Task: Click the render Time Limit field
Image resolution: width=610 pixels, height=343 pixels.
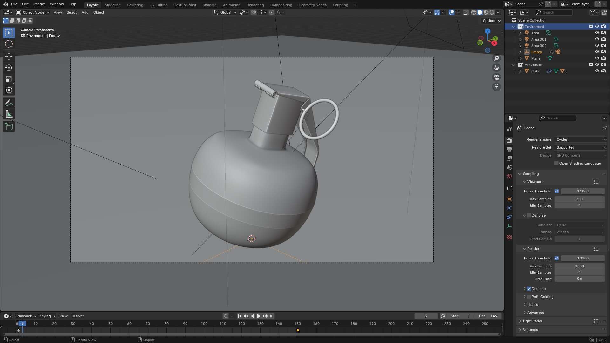Action: pyautogui.click(x=579, y=279)
